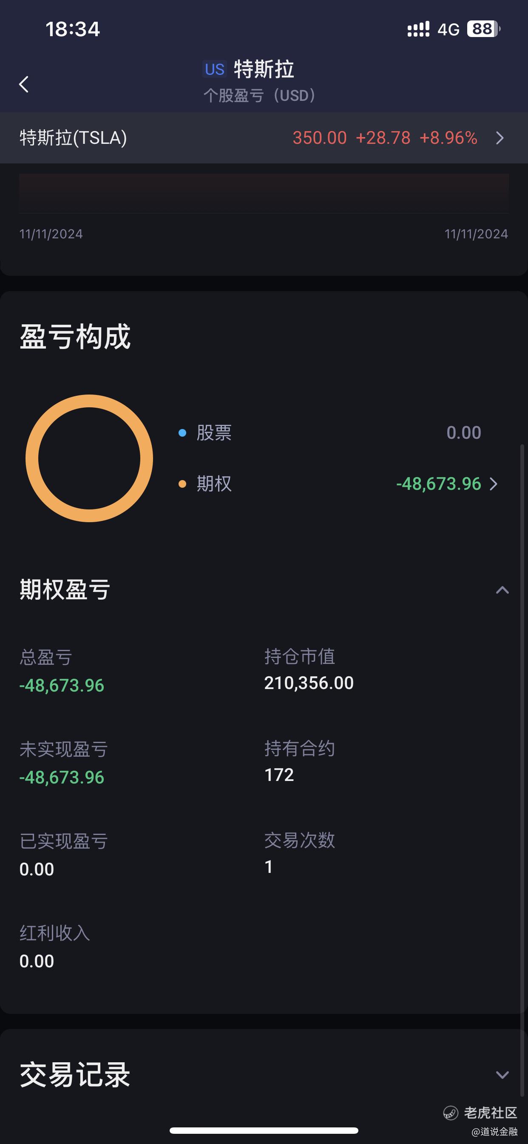The width and height of the screenshot is (528, 1144).
Task: Open the TSLA quote row chevron
Action: (x=500, y=138)
